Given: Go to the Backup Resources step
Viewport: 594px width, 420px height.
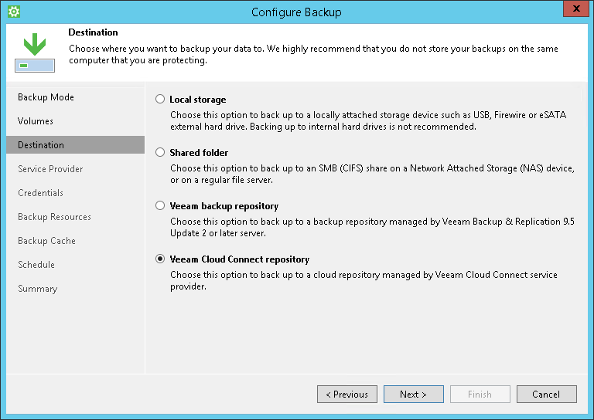Looking at the screenshot, I should [54, 217].
